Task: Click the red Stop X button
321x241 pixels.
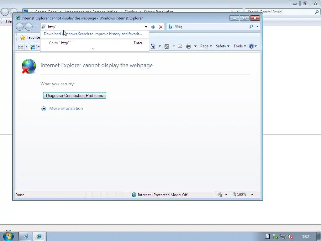Action: tap(161, 27)
